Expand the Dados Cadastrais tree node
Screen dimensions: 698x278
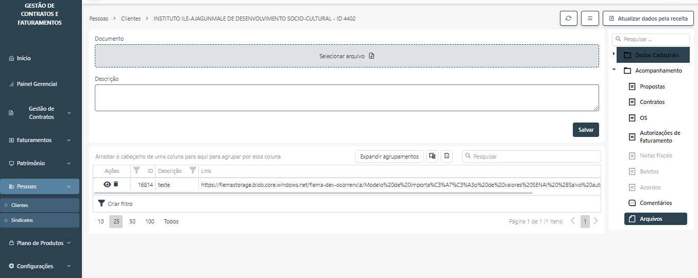point(614,54)
